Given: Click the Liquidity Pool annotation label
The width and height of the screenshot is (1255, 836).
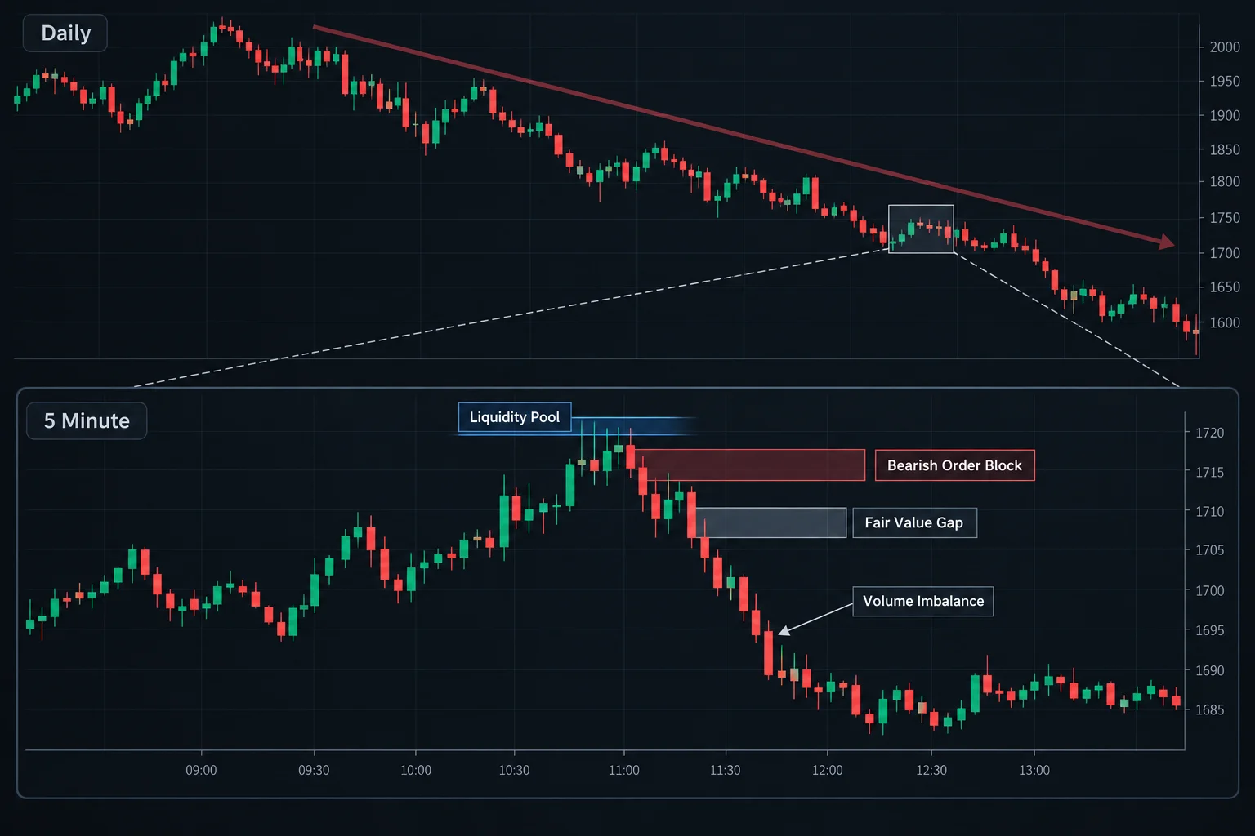Looking at the screenshot, I should [515, 417].
